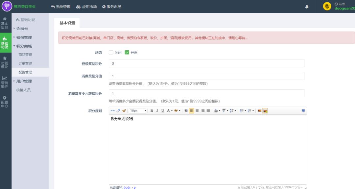Toggle bold formatting
The image size is (355, 189).
152,111
